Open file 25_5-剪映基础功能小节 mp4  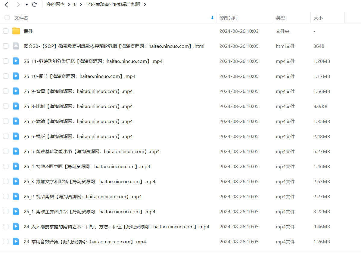pos(92,151)
